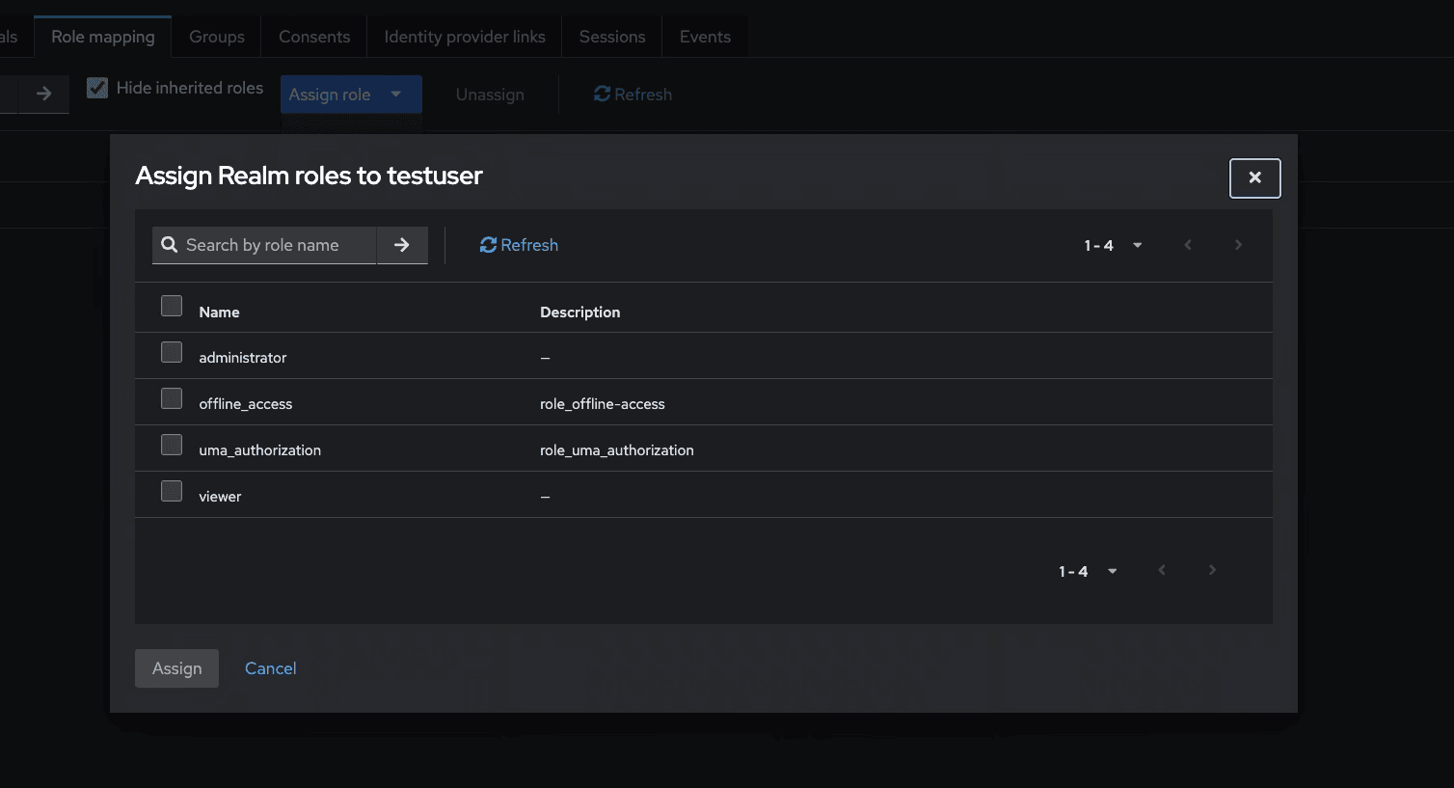The image size is (1454, 788).
Task: Switch to the Groups tab
Action: click(x=217, y=37)
